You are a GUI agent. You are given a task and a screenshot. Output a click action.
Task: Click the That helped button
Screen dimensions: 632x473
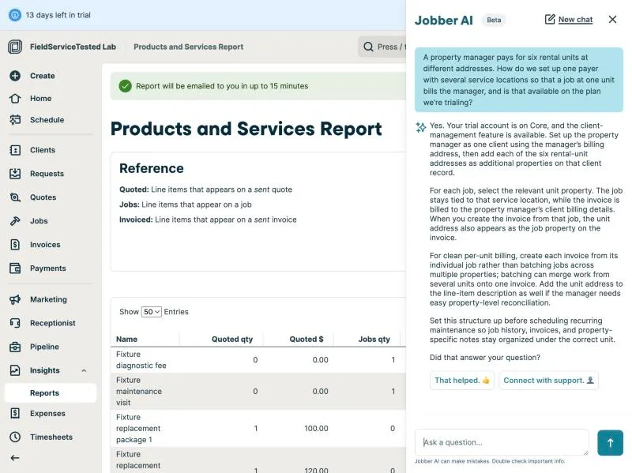(x=462, y=381)
